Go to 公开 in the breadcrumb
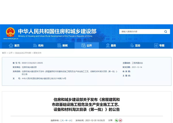 point(11,53)
